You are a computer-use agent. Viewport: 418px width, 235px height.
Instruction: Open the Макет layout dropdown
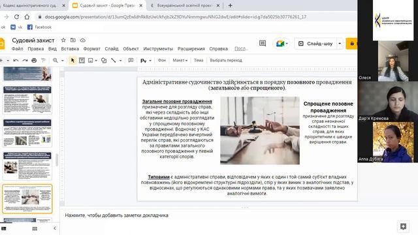point(180,61)
